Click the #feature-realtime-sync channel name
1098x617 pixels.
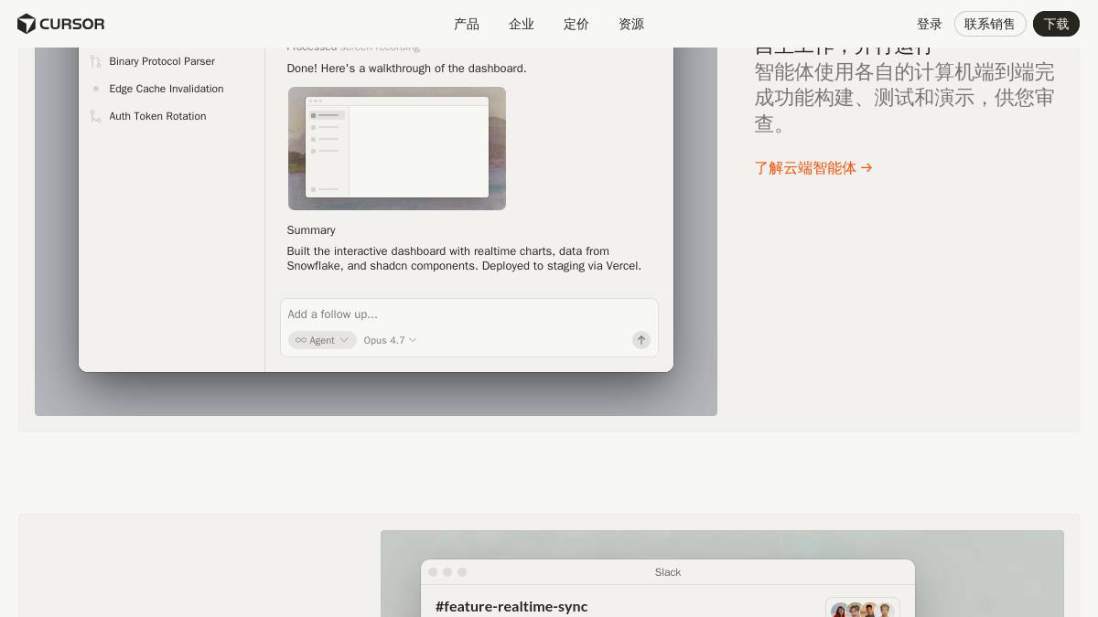511,606
